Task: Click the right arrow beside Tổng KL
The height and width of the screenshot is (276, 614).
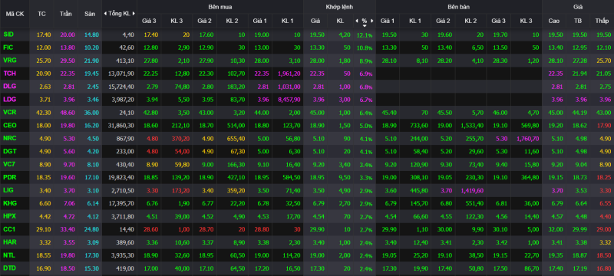Action: click(134, 14)
